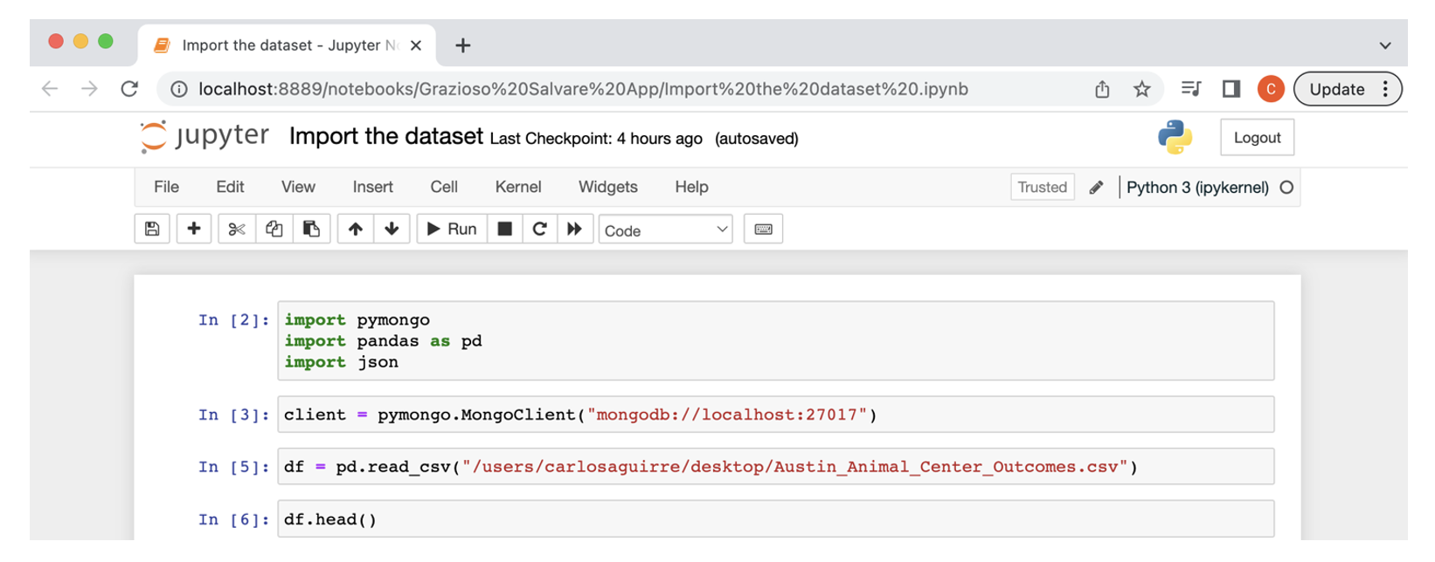
Task: Click the Python 3 (ipykernel) label
Action: (x=1197, y=187)
